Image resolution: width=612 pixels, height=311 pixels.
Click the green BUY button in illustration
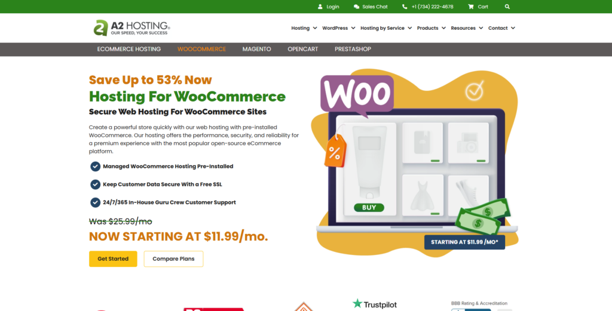click(x=369, y=208)
